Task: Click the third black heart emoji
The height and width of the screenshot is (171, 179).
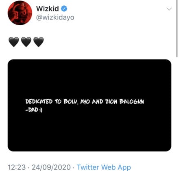Action: coord(39,42)
